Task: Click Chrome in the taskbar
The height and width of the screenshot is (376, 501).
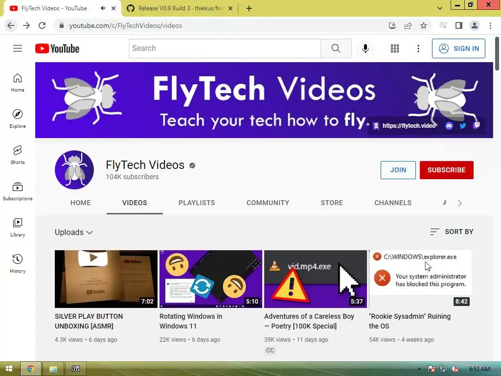Action: click(31, 369)
